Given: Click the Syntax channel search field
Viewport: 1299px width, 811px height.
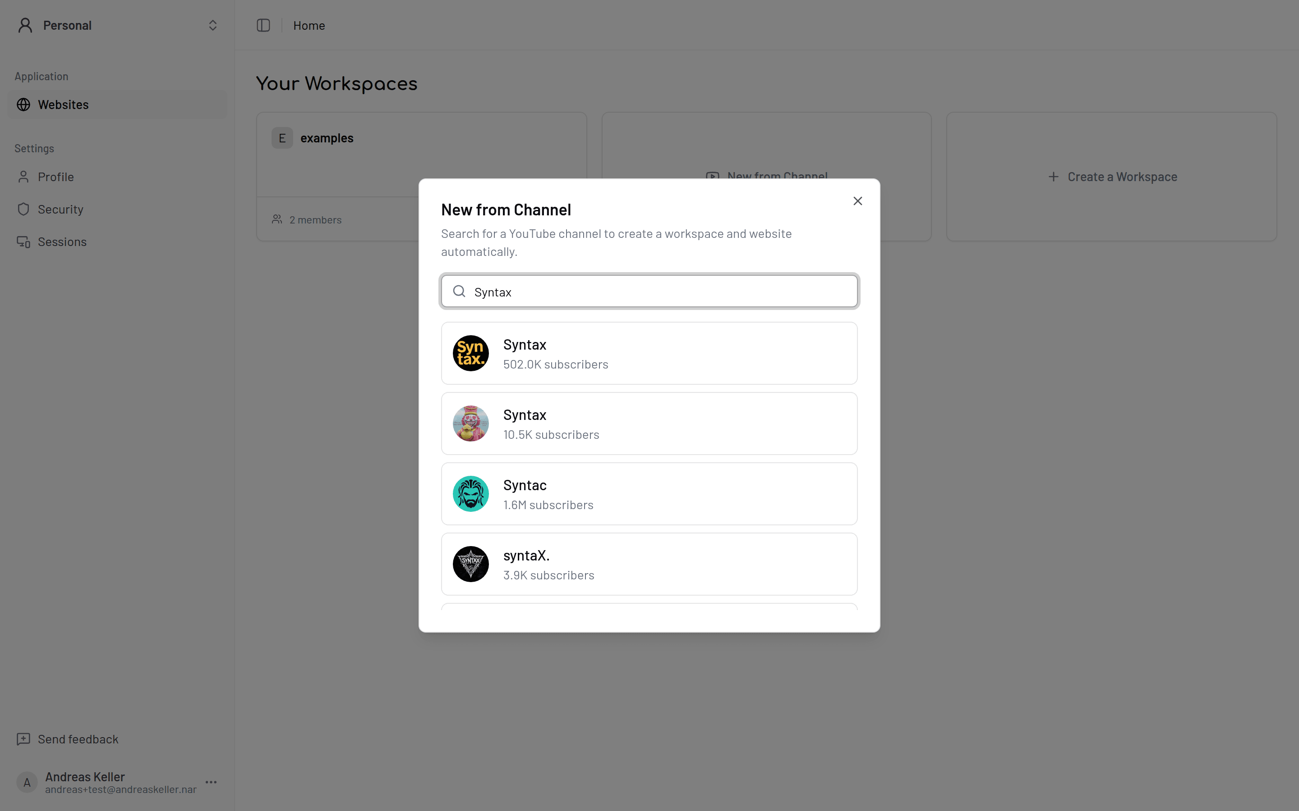Looking at the screenshot, I should [649, 291].
